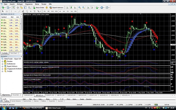The image size is (176, 110).
Task: Expand the Angepasste Indikatoren tree node
Action: click(x=2, y=69)
